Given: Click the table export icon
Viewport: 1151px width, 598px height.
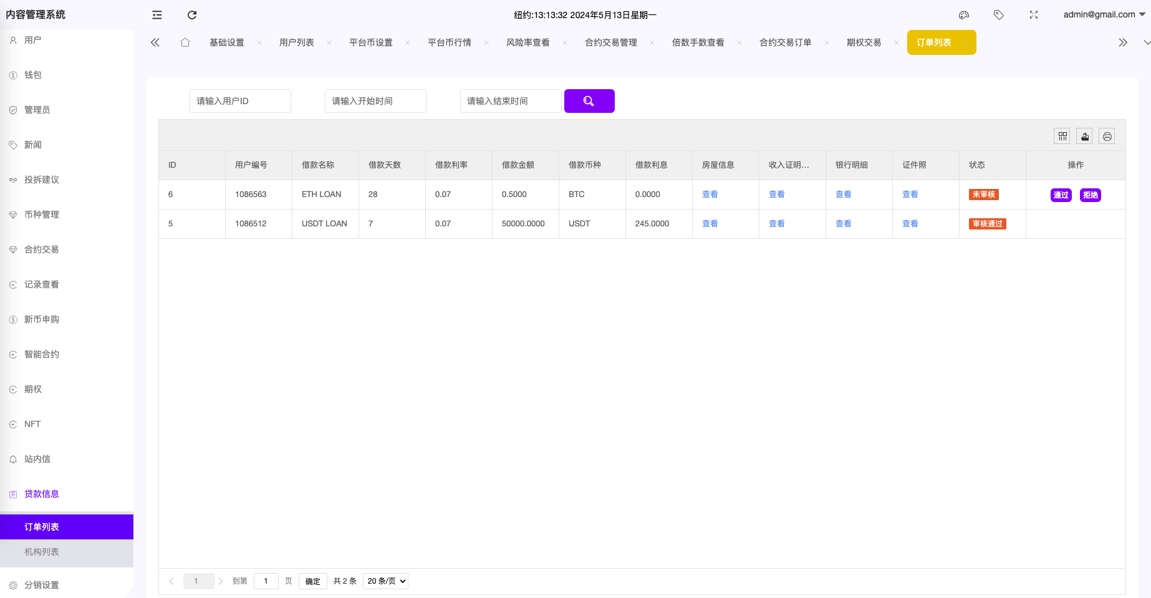Looking at the screenshot, I should 1085,137.
